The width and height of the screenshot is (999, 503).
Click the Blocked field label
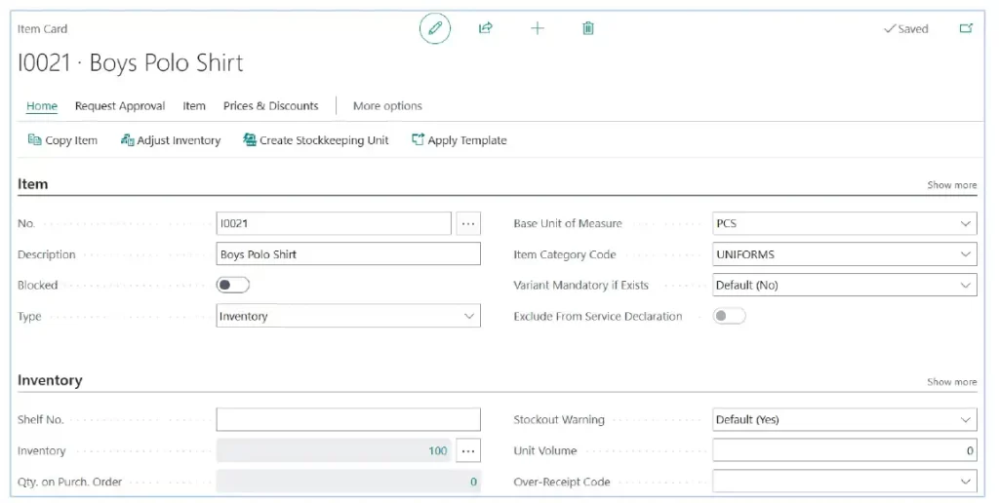[x=38, y=286]
